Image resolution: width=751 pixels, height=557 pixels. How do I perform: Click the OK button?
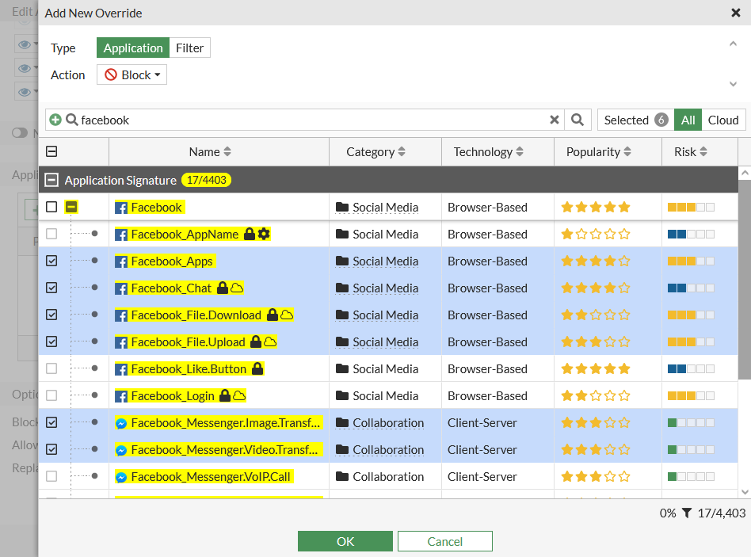[345, 540]
